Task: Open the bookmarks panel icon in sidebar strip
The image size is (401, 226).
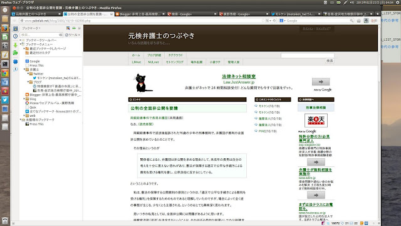Action: coord(15,29)
